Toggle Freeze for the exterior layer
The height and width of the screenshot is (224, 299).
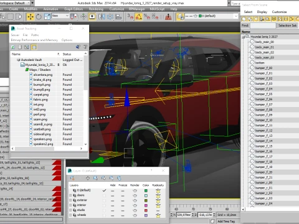[x=123, y=200]
